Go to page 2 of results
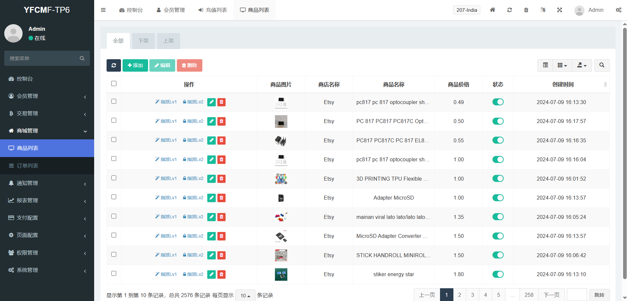 pyautogui.click(x=459, y=295)
